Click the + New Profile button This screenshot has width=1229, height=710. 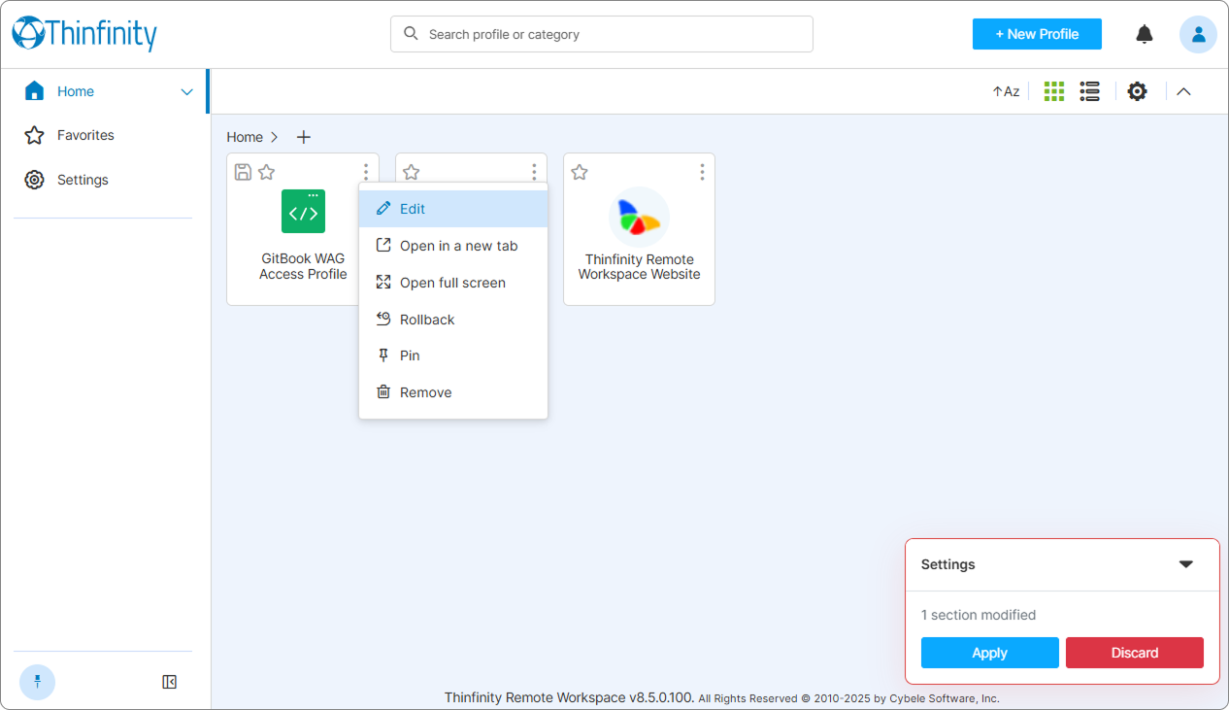[1037, 34]
